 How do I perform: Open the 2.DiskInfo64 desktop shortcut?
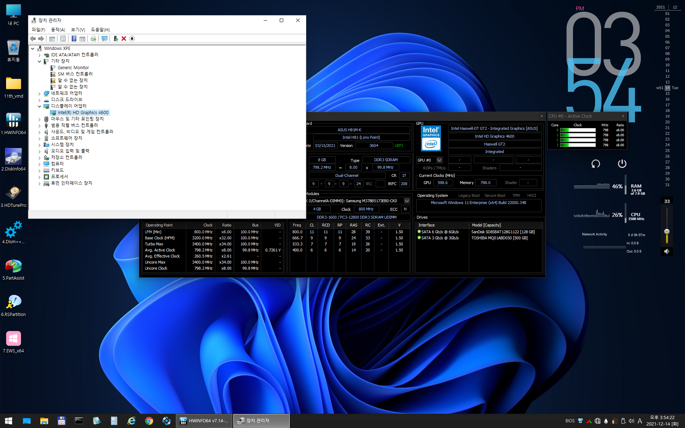[x=14, y=160]
